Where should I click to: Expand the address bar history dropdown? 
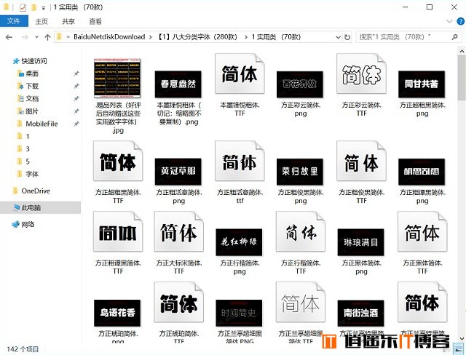click(x=338, y=37)
